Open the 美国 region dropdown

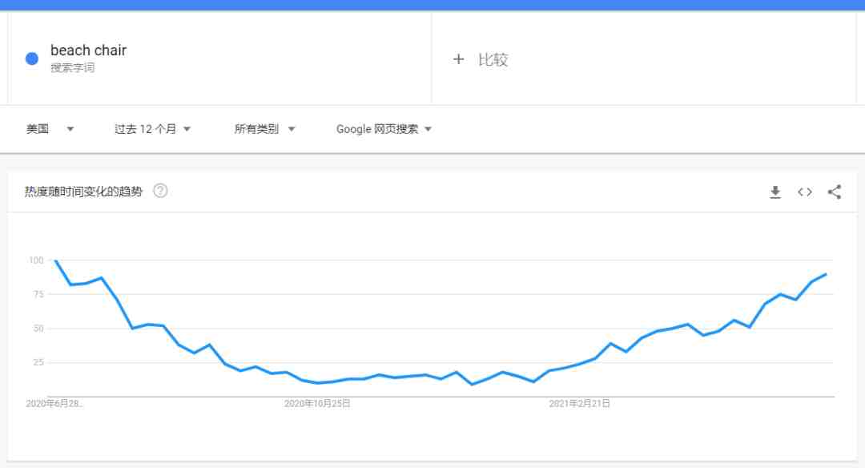50,129
